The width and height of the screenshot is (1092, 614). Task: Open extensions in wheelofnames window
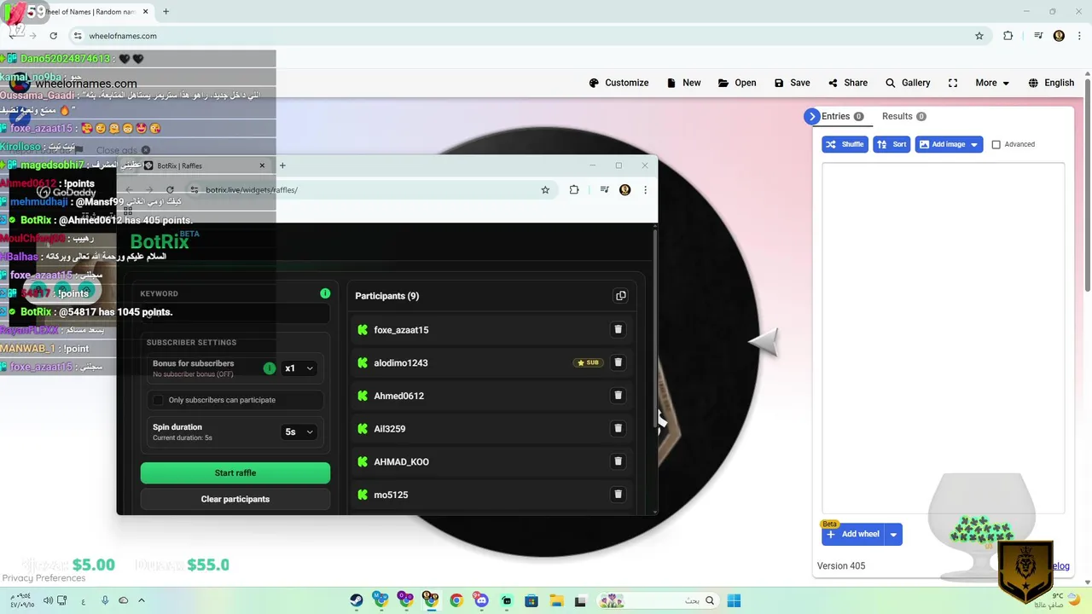tap(1008, 36)
